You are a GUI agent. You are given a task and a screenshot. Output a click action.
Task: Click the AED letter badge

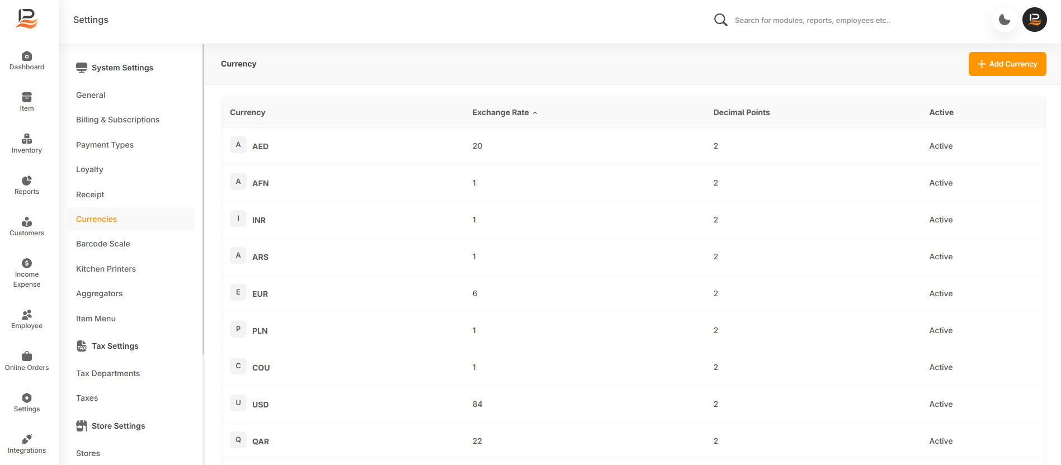pos(238,145)
